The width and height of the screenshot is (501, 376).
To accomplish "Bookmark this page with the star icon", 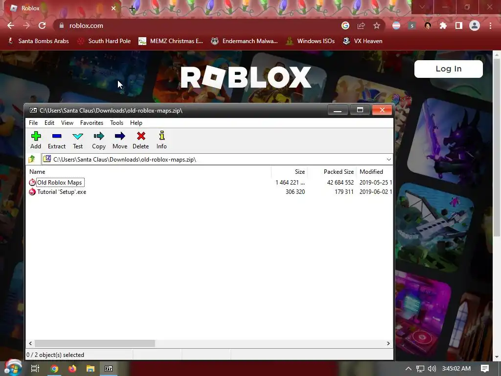I will pyautogui.click(x=377, y=25).
